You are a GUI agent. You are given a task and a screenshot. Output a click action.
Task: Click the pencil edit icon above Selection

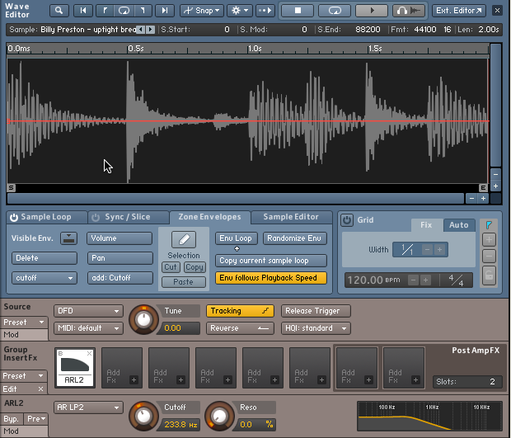[x=183, y=239]
